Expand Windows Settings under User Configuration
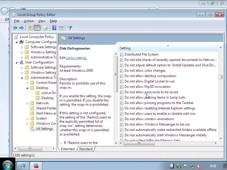Image resolution: width=227 pixels, height=170 pixels. (x=22, y=73)
